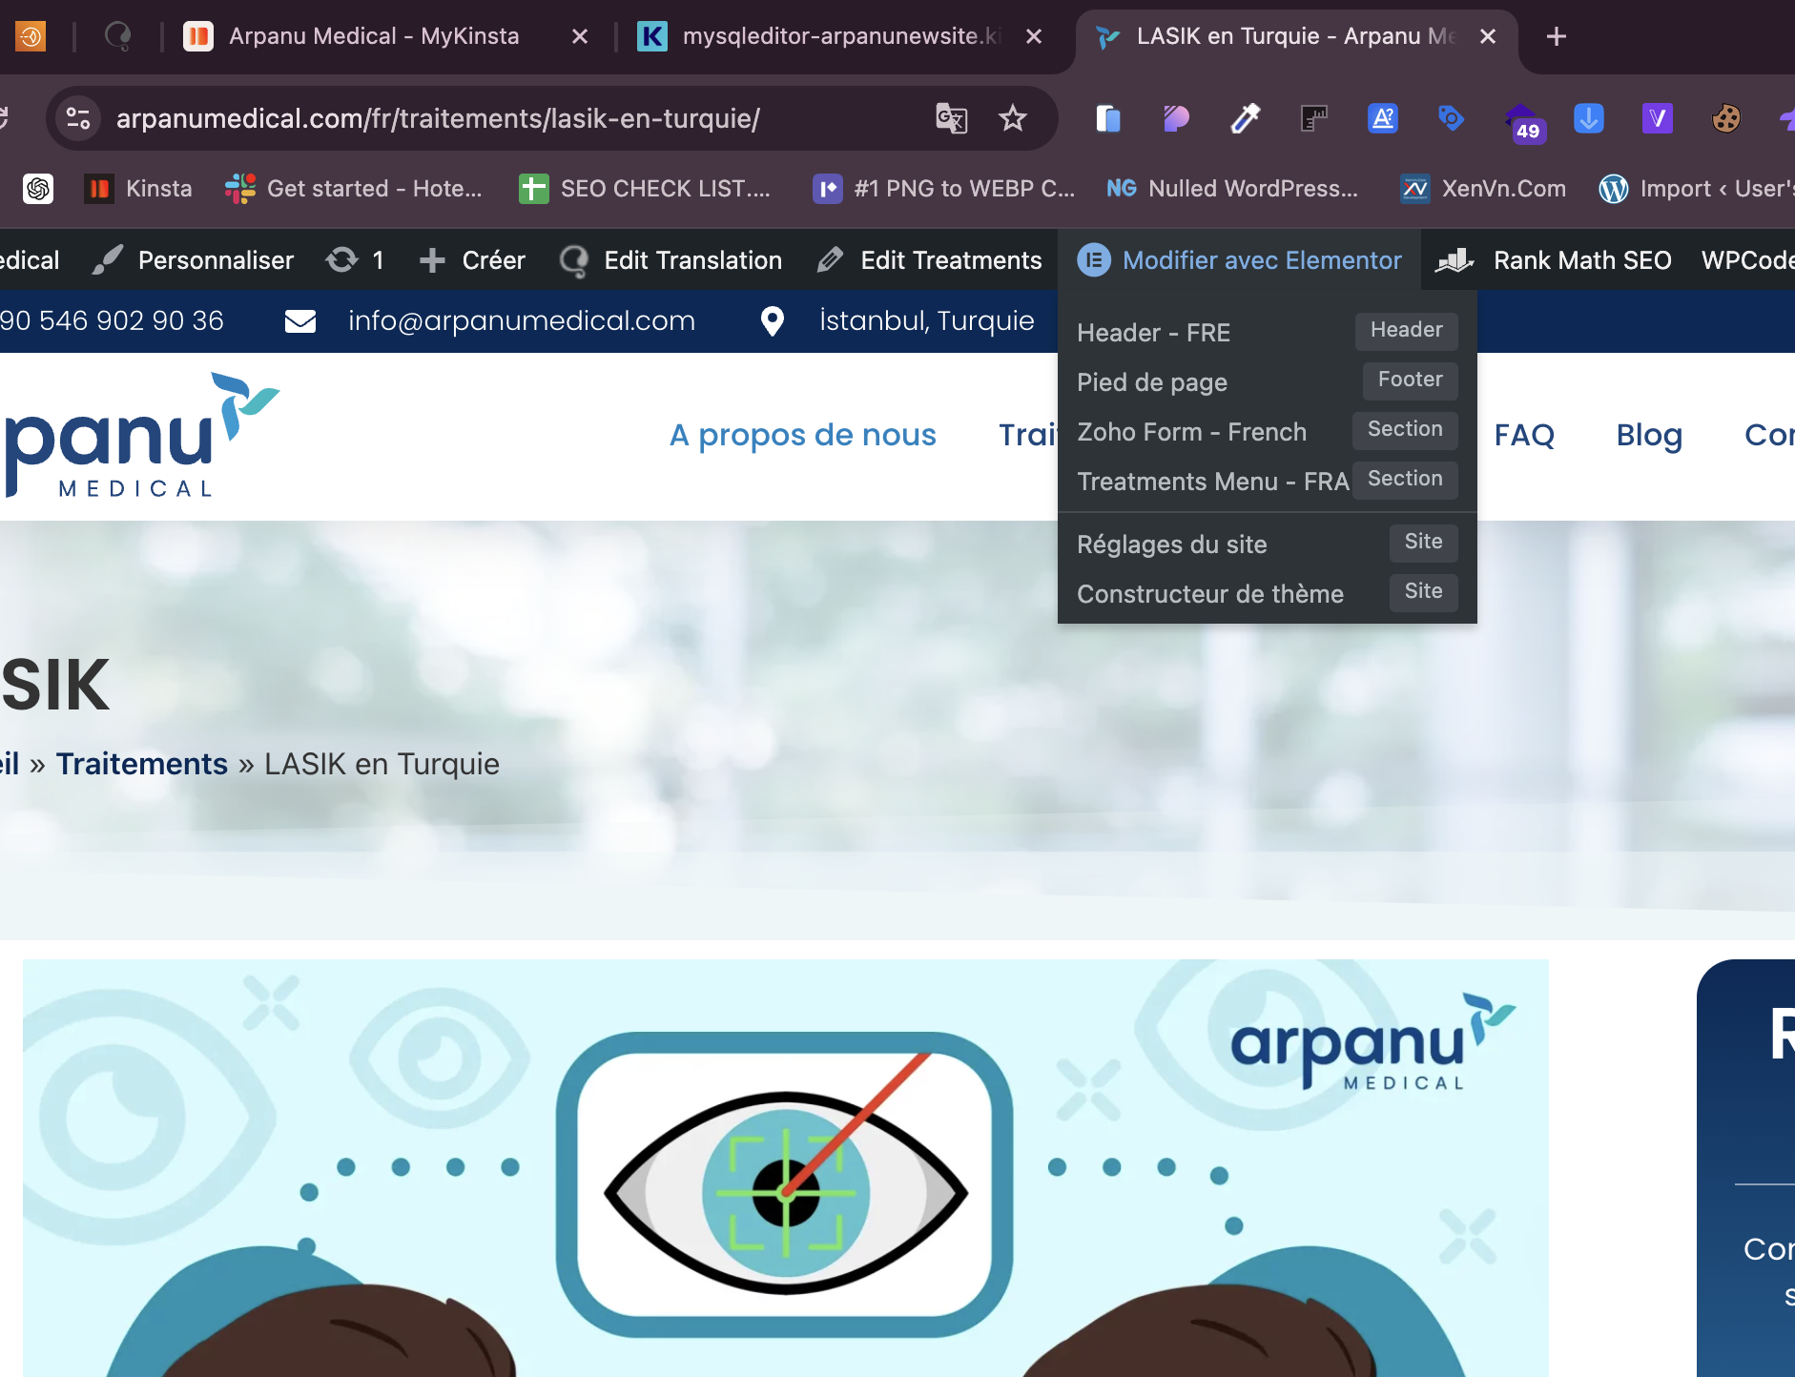Click the Google Translate icon in address bar
This screenshot has width=1795, height=1377.
pyautogui.click(x=951, y=118)
